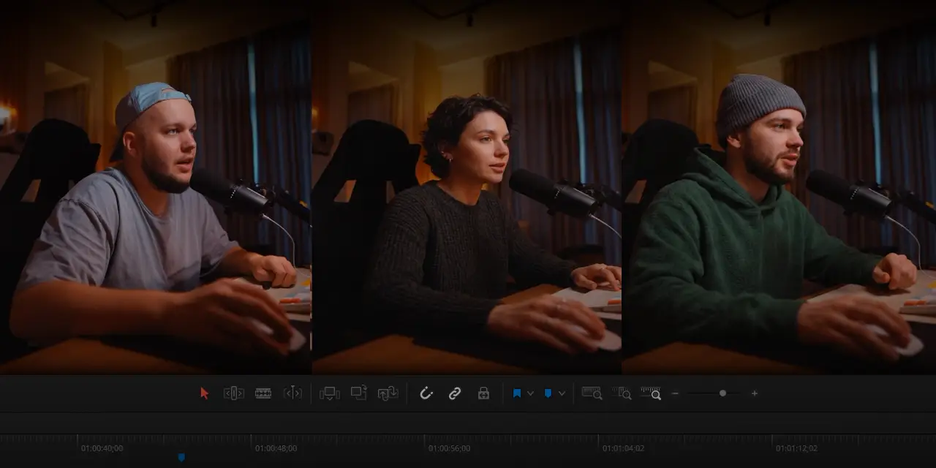936x468 pixels.
Task: Add a blue marker to timeline
Action: point(548,393)
